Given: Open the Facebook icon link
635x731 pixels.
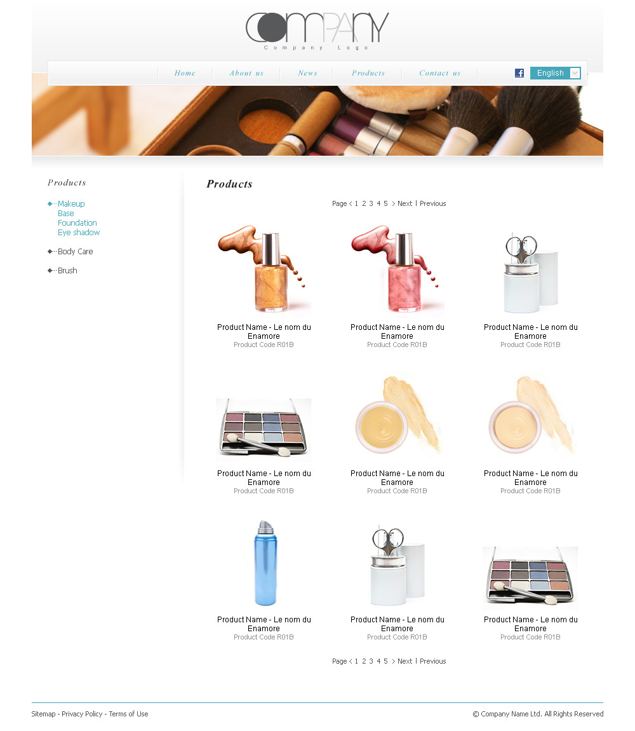Looking at the screenshot, I should 519,73.
